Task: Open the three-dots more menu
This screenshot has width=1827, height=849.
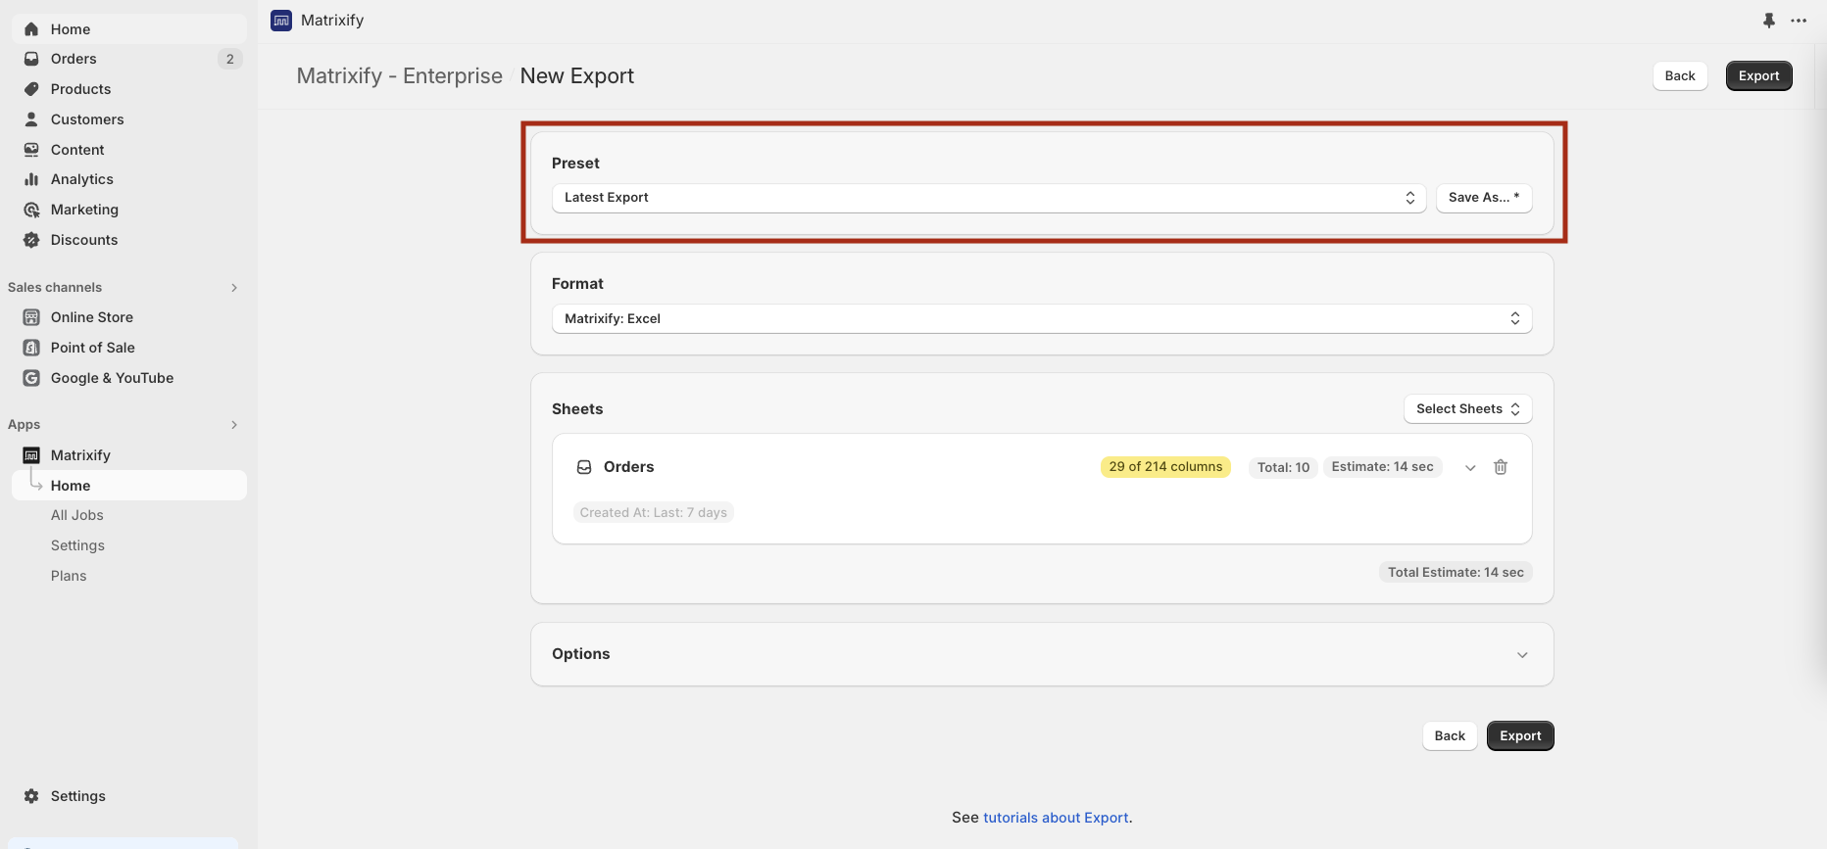Action: tap(1799, 21)
